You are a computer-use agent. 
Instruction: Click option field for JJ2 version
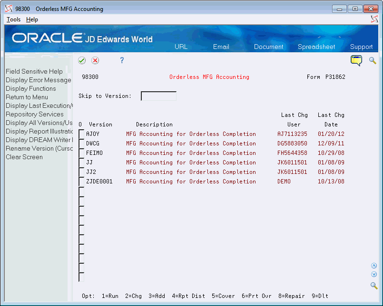click(81, 172)
